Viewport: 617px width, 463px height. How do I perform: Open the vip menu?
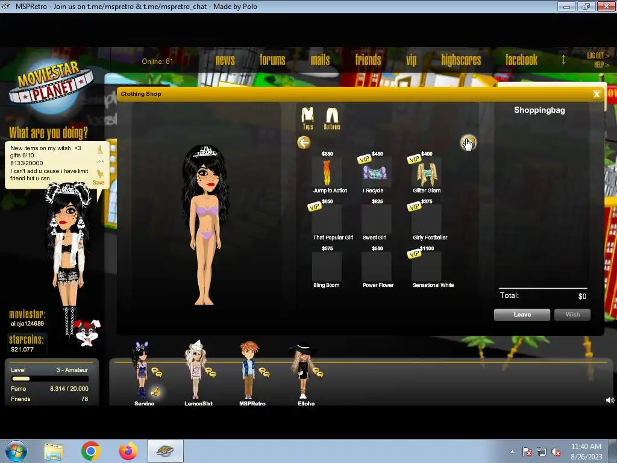click(x=411, y=60)
